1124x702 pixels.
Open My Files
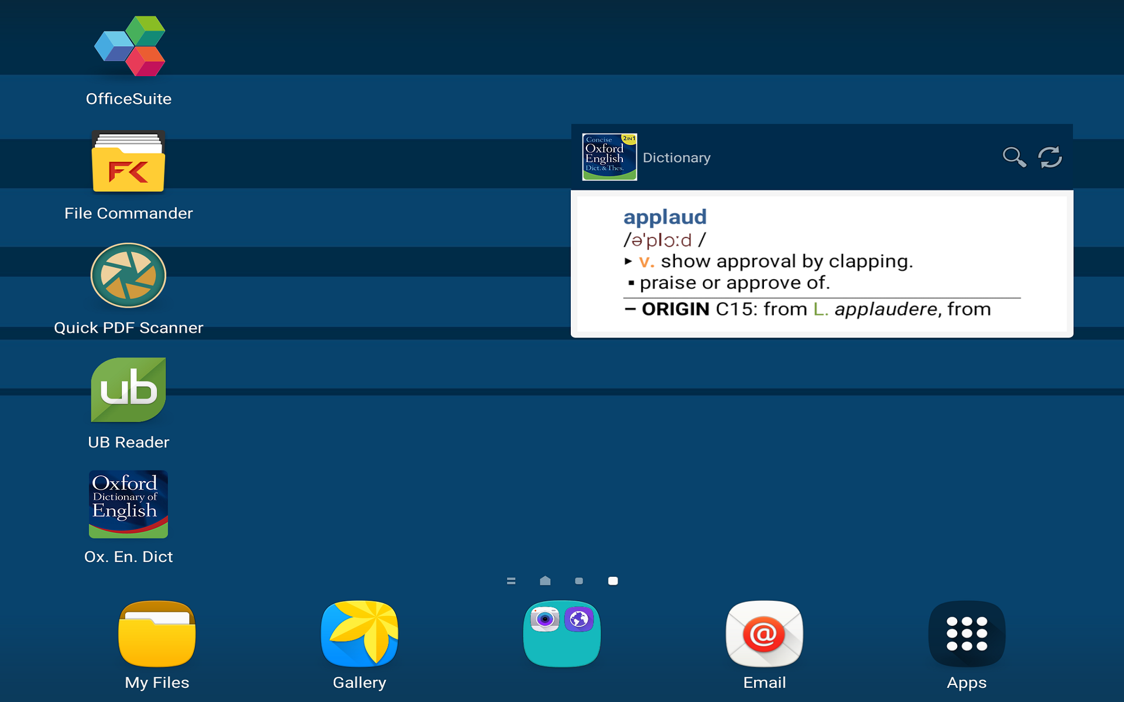coord(156,635)
